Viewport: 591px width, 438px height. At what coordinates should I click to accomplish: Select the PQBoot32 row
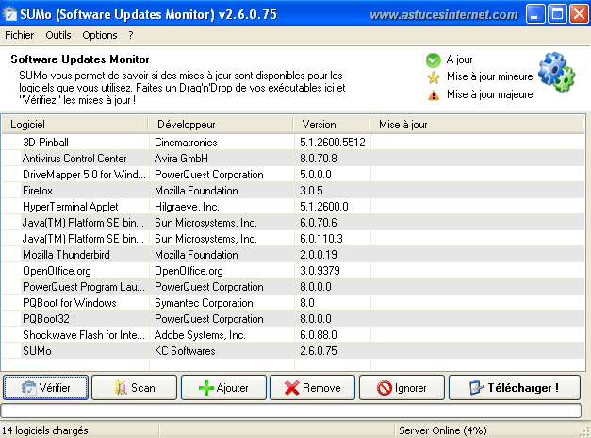pos(293,319)
